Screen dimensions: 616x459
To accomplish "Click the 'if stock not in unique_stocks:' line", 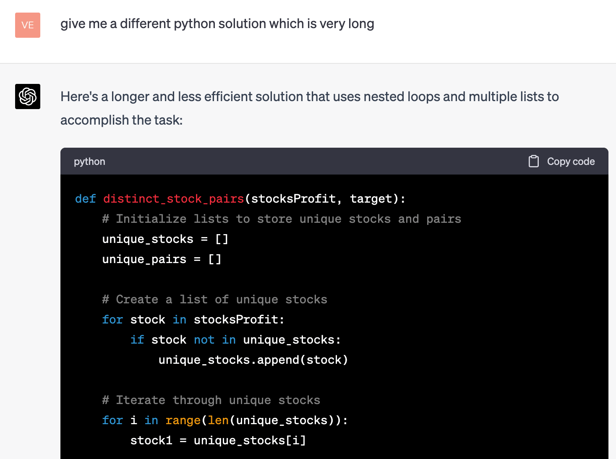I will tap(235, 340).
